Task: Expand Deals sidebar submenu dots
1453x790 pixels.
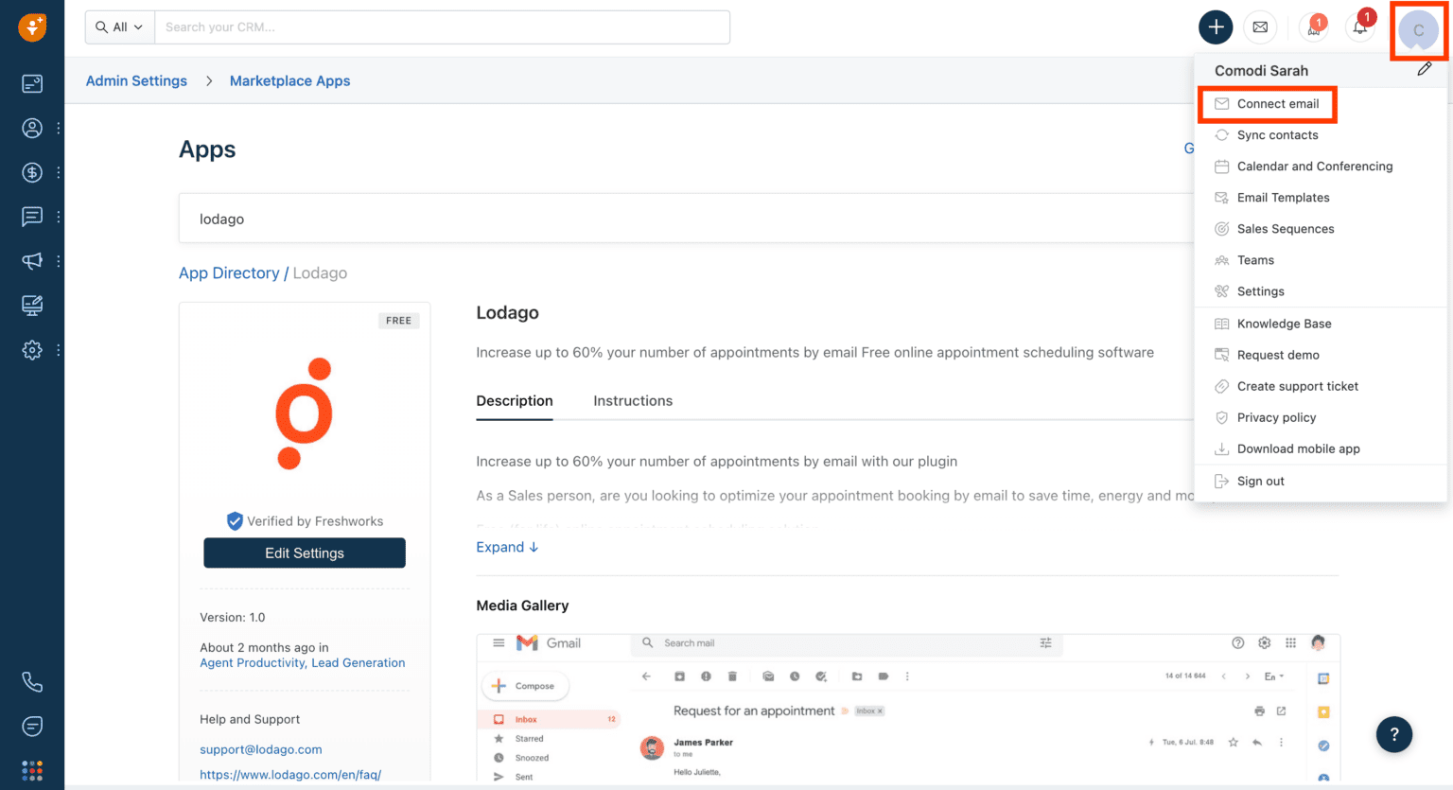Action: (x=59, y=172)
